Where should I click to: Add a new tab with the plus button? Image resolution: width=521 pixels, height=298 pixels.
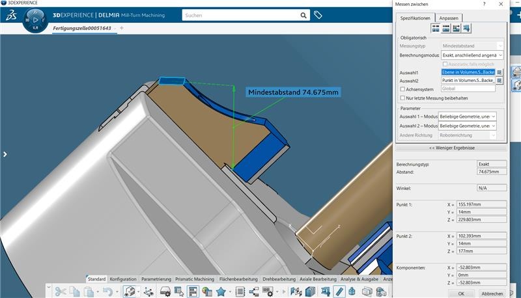(122, 28)
